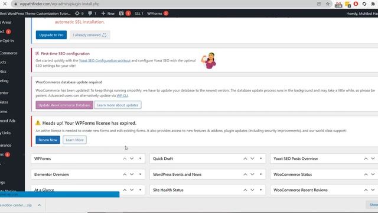Image resolution: width=378 pixels, height=213 pixels.
Task: Toggle Site Health Status panel
Action: click(260, 190)
